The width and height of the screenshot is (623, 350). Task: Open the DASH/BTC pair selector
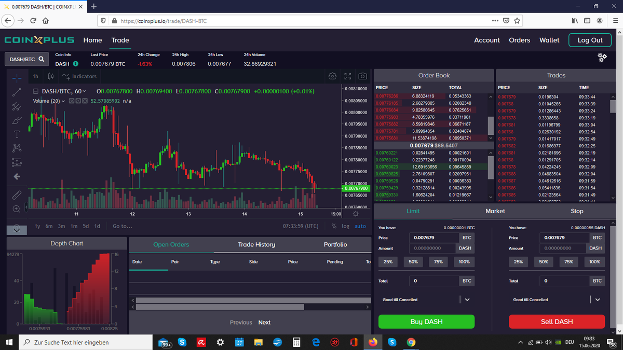[x=26, y=59]
